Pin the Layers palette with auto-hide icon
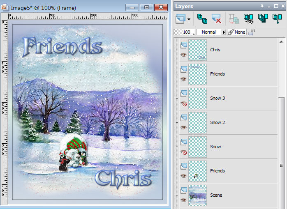Screen dimensions: 287x209 tap(262, 6)
